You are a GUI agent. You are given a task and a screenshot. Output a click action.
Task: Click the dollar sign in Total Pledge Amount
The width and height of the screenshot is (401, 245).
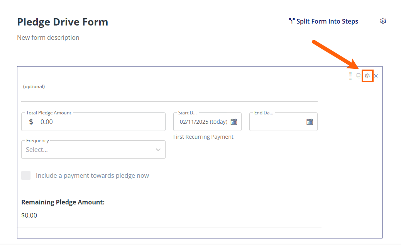coord(31,122)
